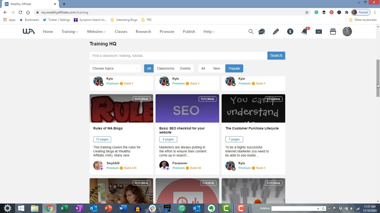Open Parameter's profile name link
The width and height of the screenshot is (380, 213).
180,163
